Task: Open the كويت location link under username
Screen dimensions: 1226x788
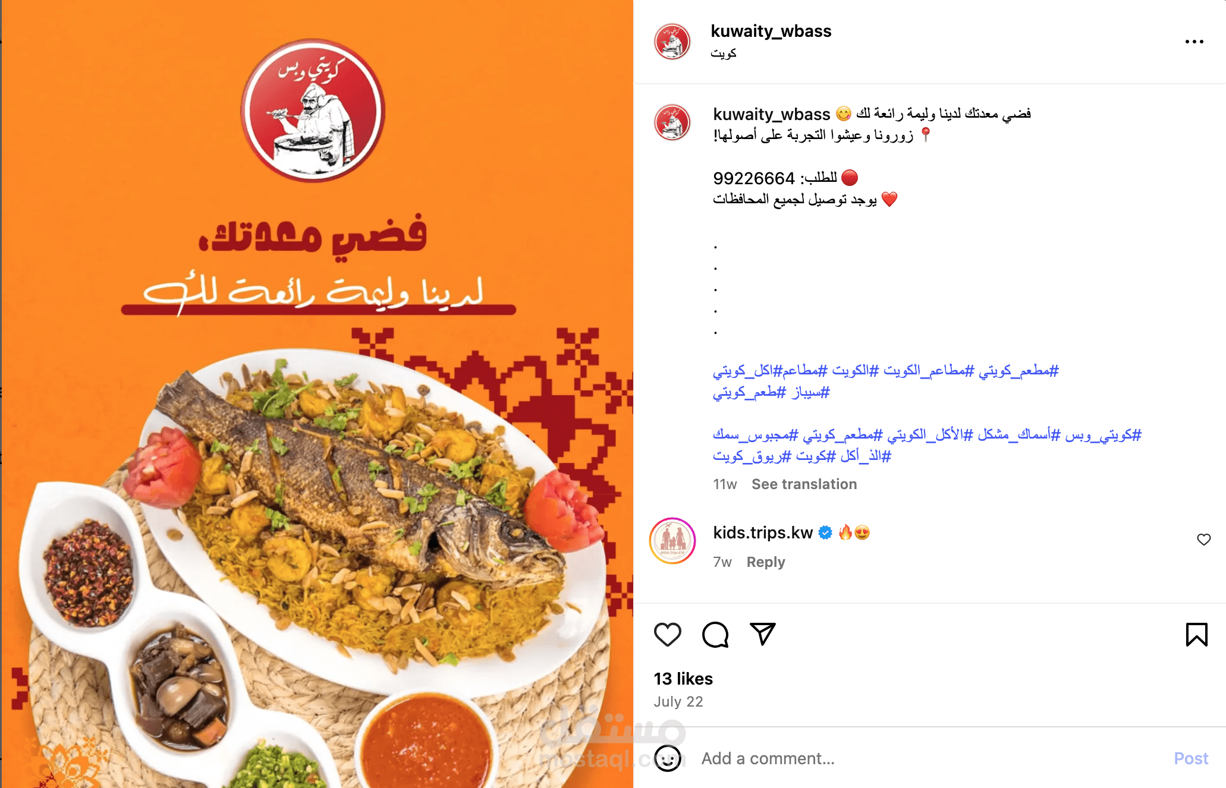Action: coord(724,53)
